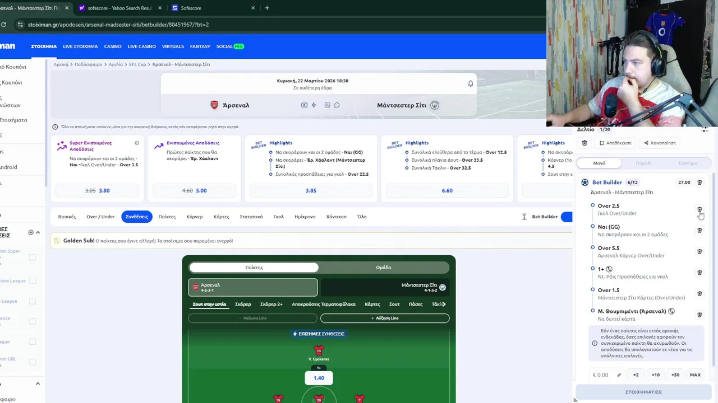The image size is (718, 403).
Task: Open the match statistics icon
Action: pyautogui.click(x=327, y=105)
